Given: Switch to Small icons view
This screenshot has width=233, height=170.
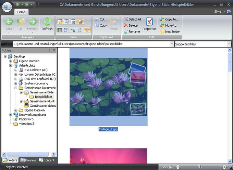Looking at the screenshot, I should pyautogui.click(x=73, y=30).
